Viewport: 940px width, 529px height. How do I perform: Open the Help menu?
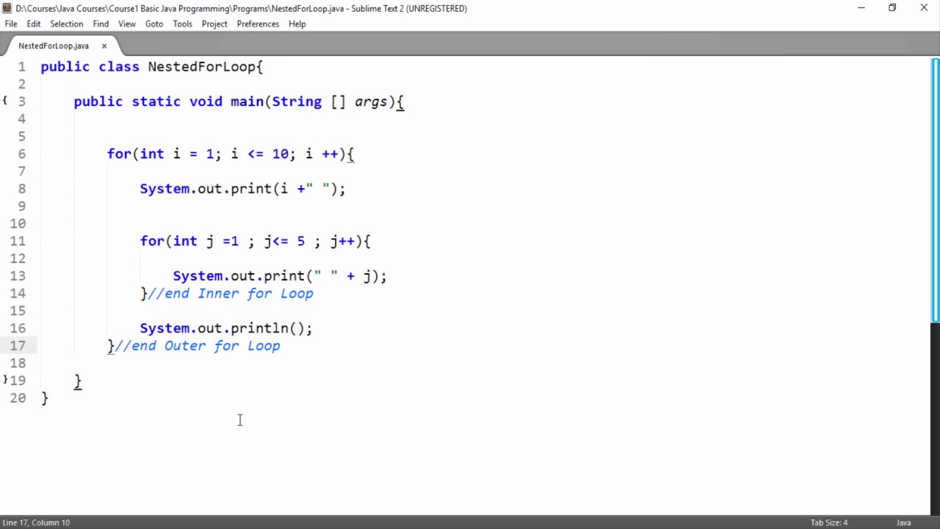(x=297, y=24)
